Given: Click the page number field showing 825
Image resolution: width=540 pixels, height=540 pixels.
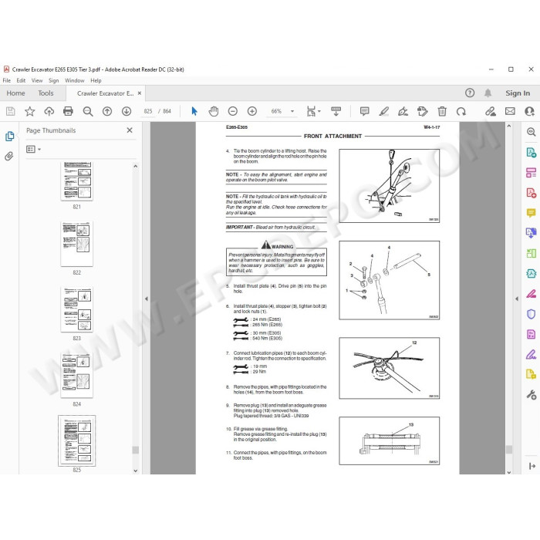Looking at the screenshot, I should pos(148,111).
